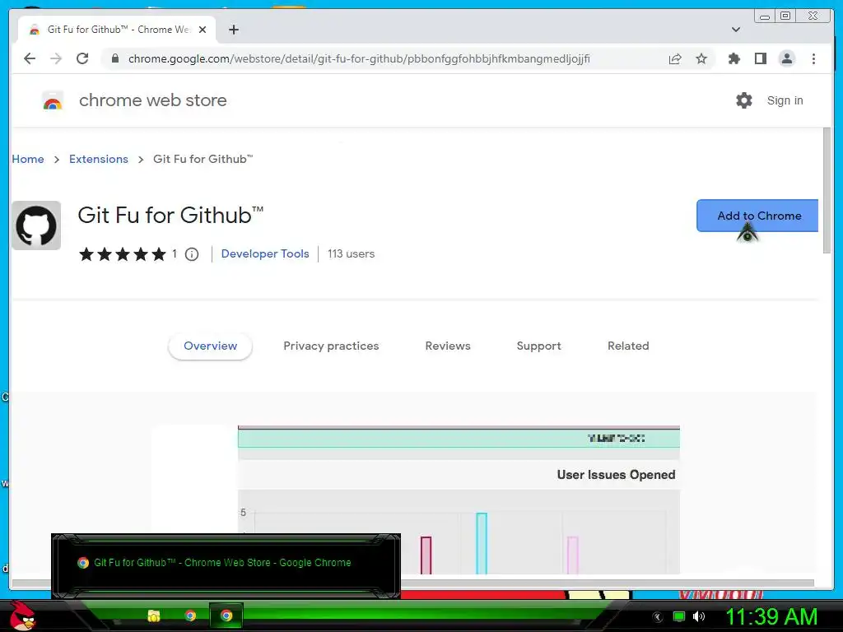Click the lock site-info icon
This screenshot has width=843, height=632.
click(115, 58)
